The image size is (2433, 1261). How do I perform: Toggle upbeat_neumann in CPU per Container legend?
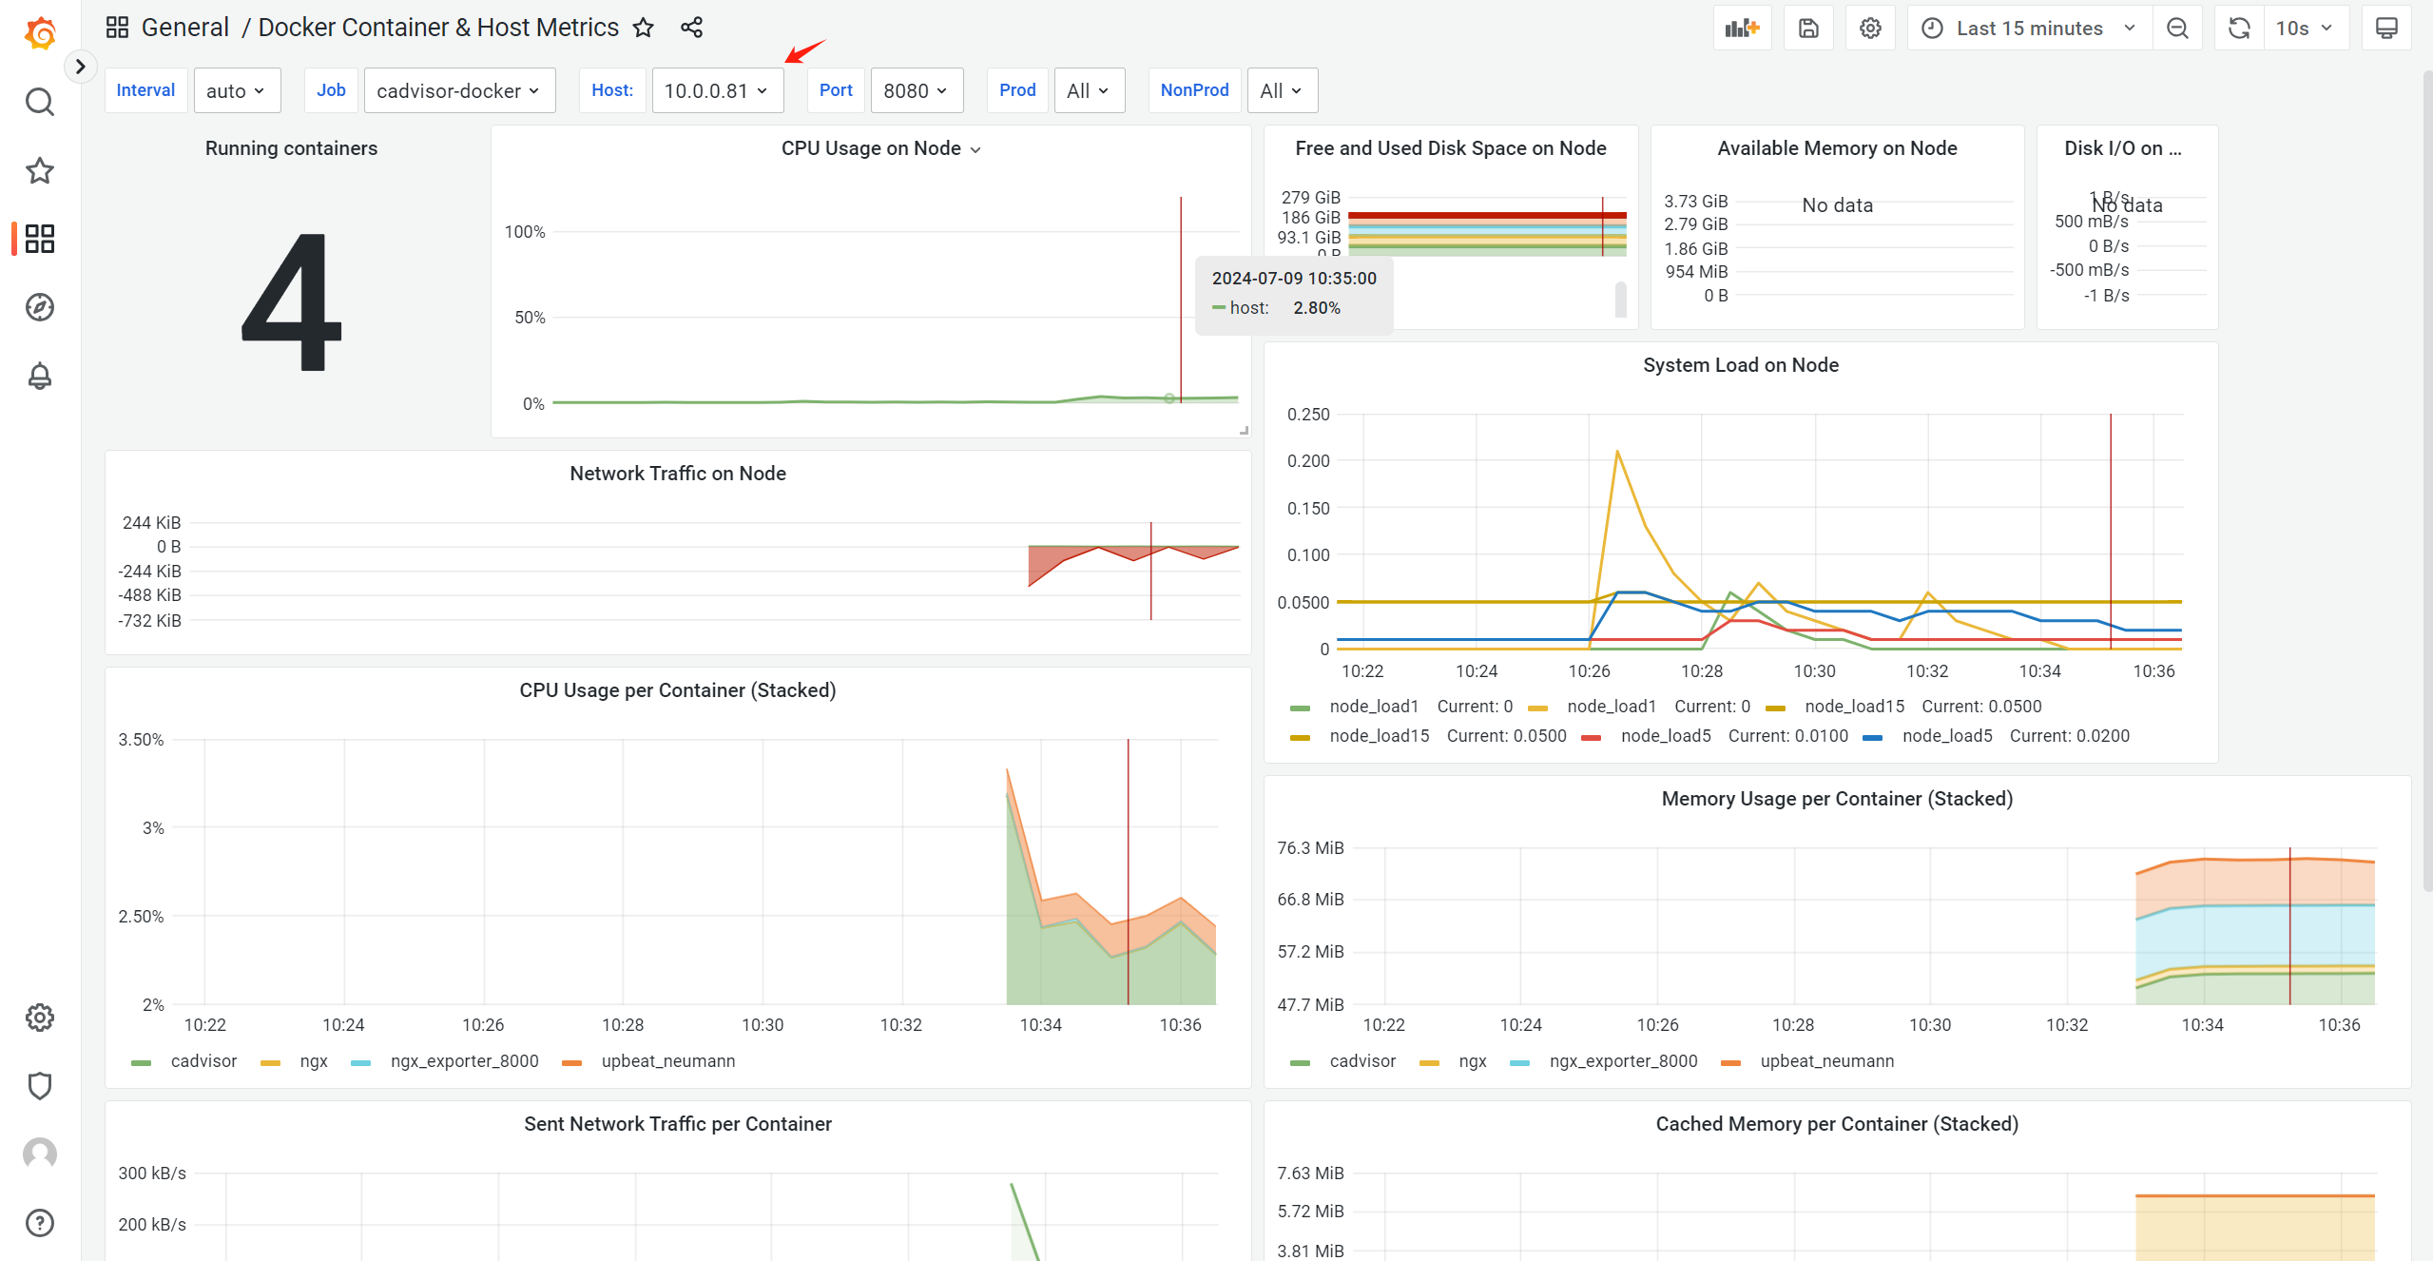click(667, 1061)
